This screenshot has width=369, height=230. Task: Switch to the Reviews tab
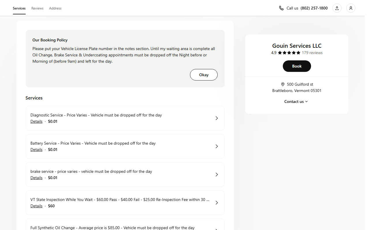pyautogui.click(x=37, y=8)
